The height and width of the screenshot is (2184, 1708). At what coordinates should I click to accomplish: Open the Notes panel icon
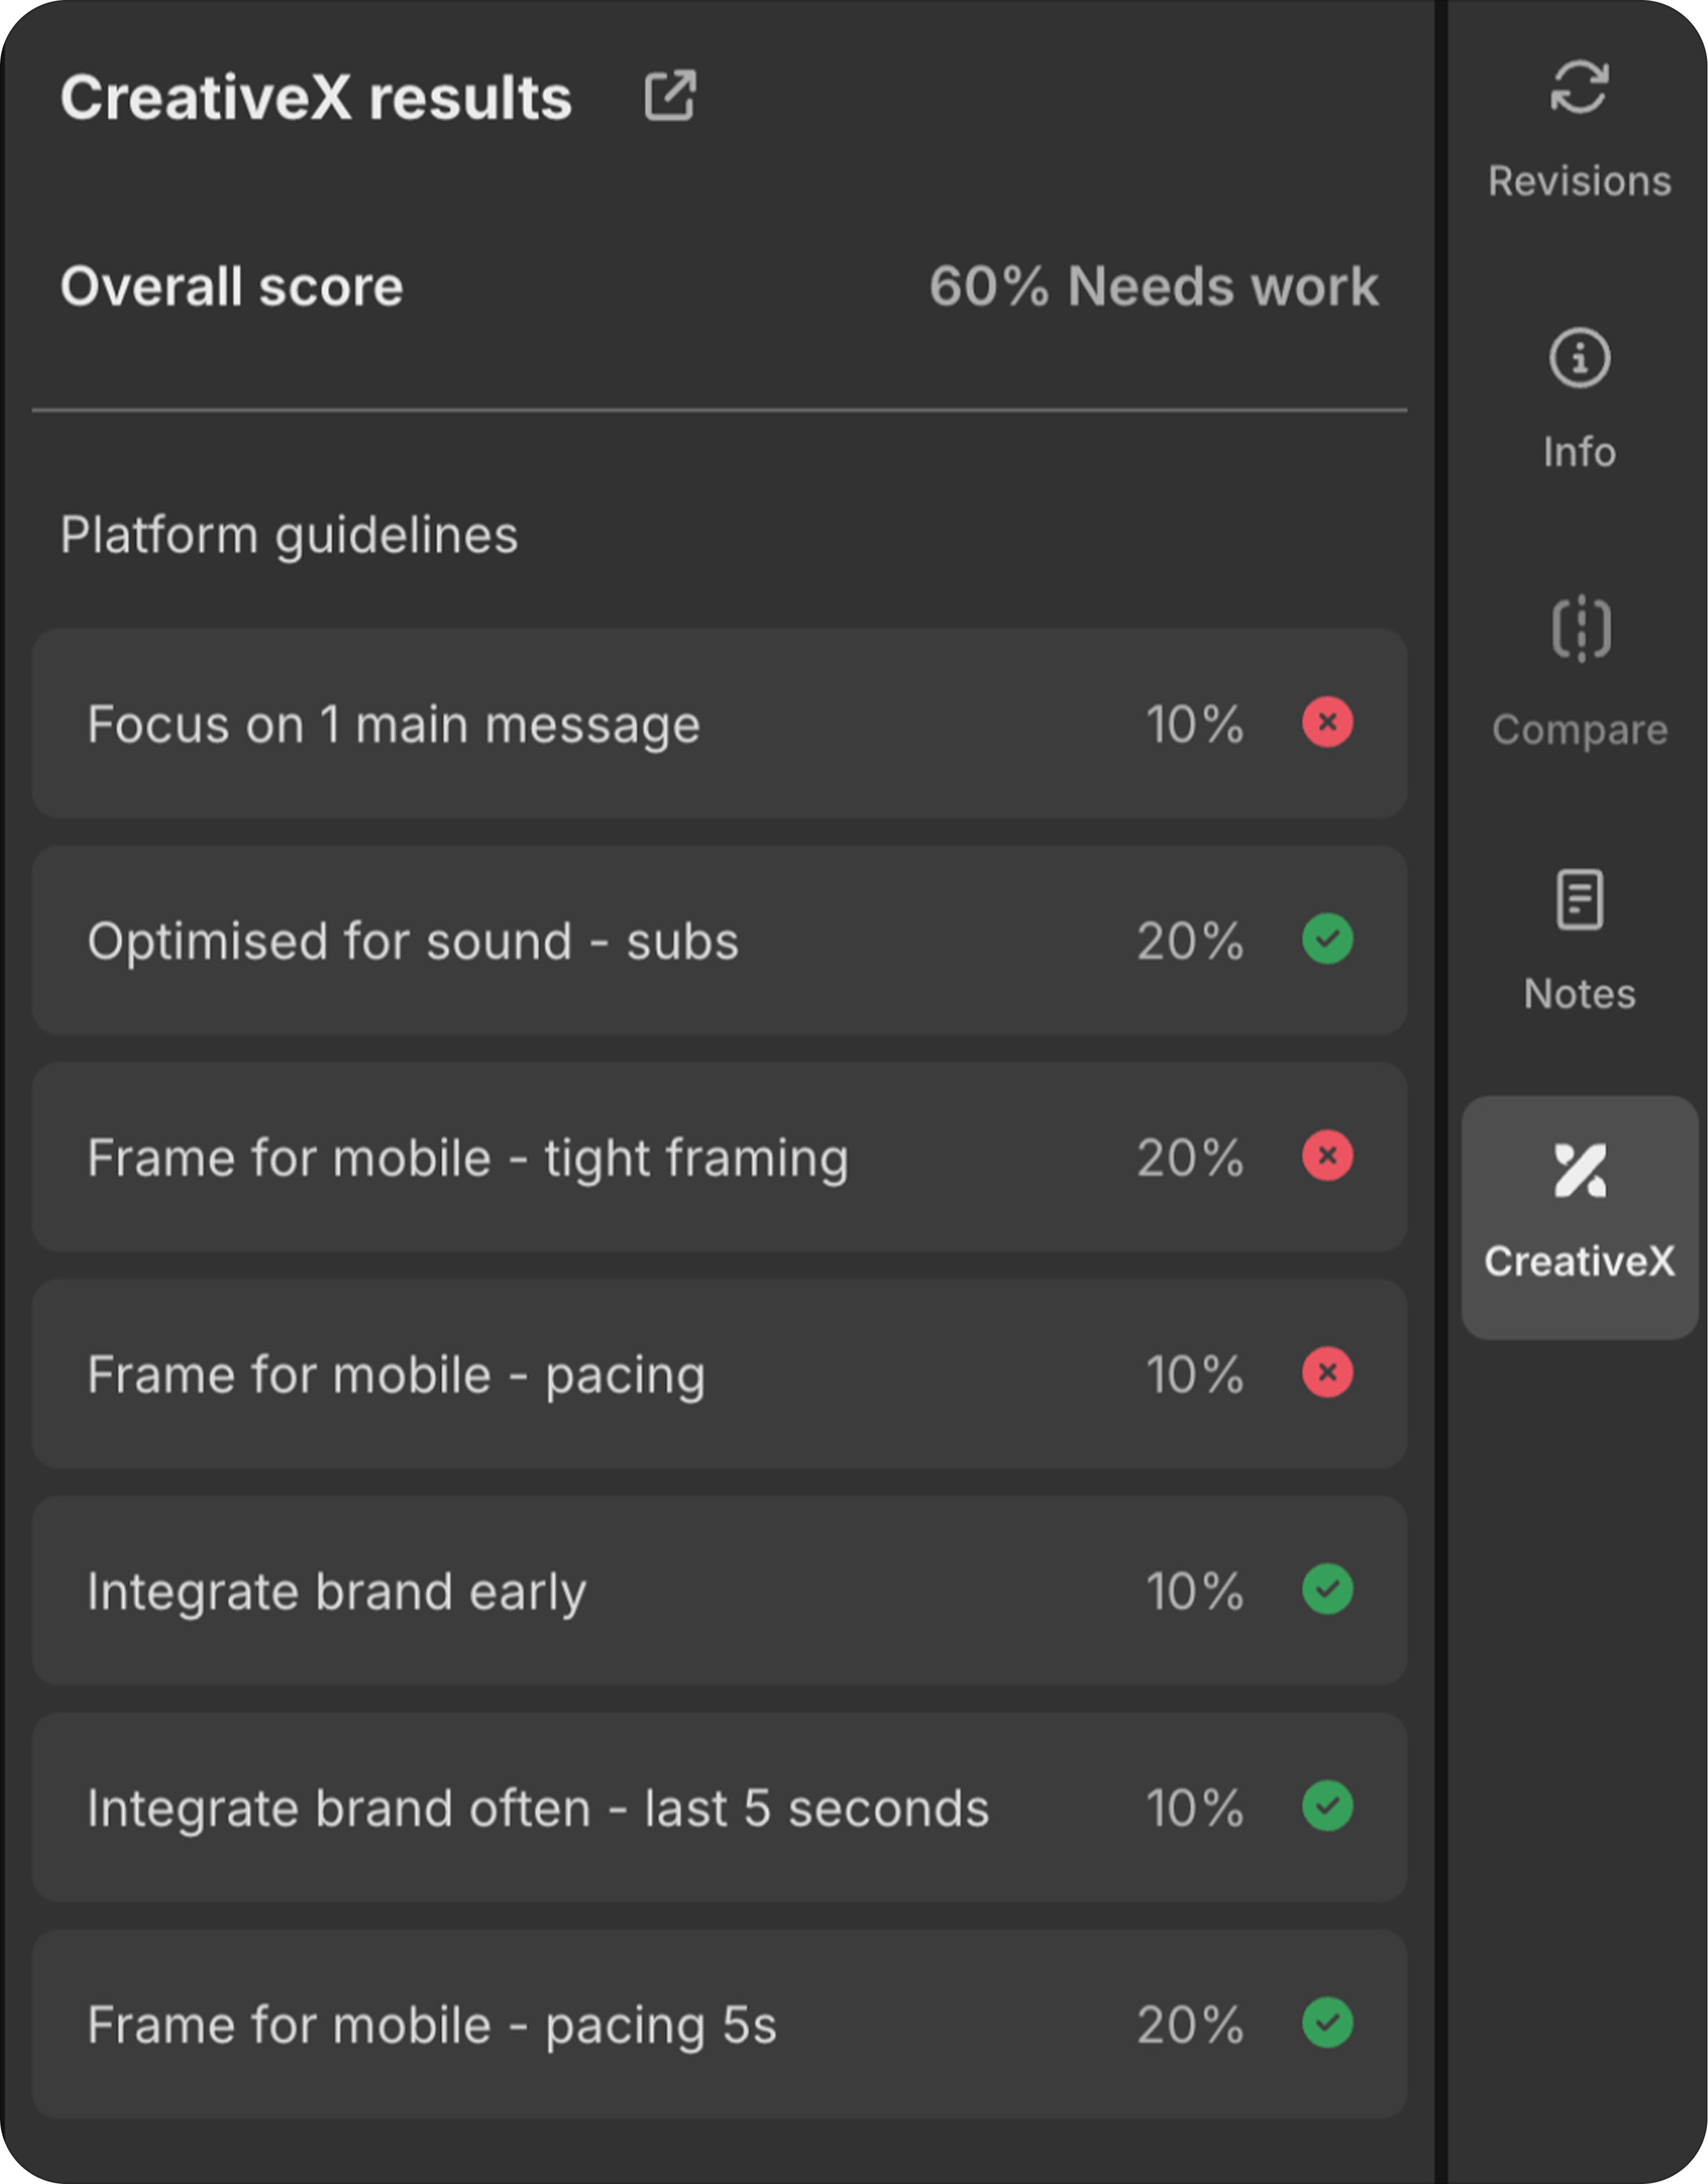click(x=1579, y=900)
